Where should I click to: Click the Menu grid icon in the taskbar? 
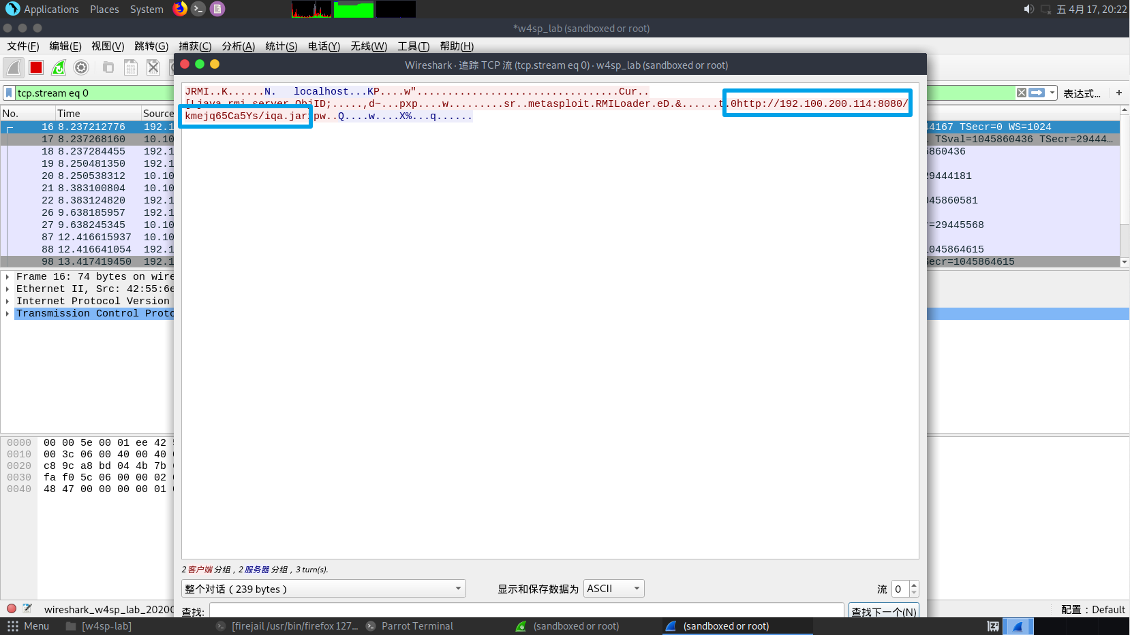coord(12,626)
